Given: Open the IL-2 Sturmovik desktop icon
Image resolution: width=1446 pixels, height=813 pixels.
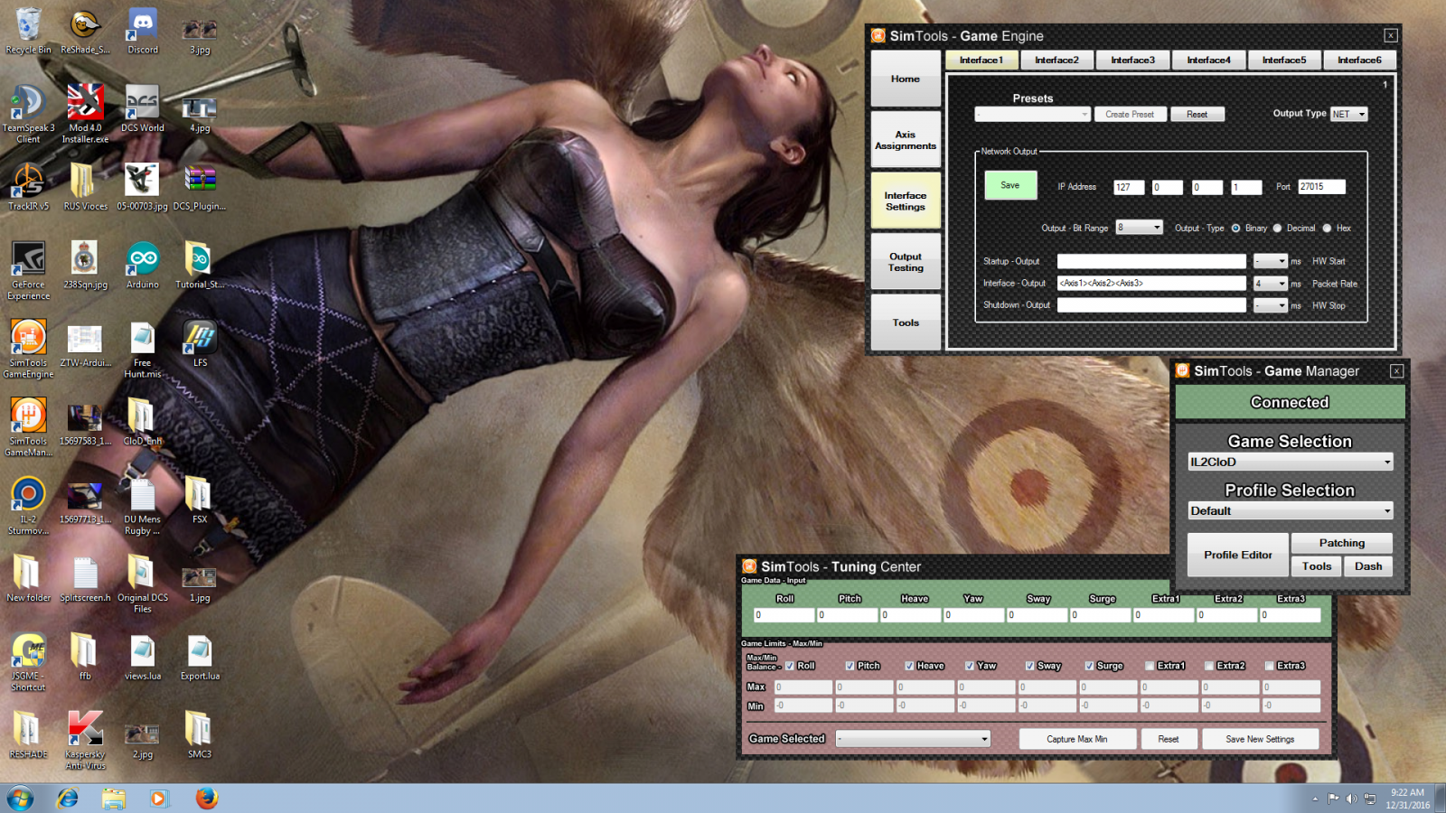Looking at the screenshot, I should tap(28, 506).
